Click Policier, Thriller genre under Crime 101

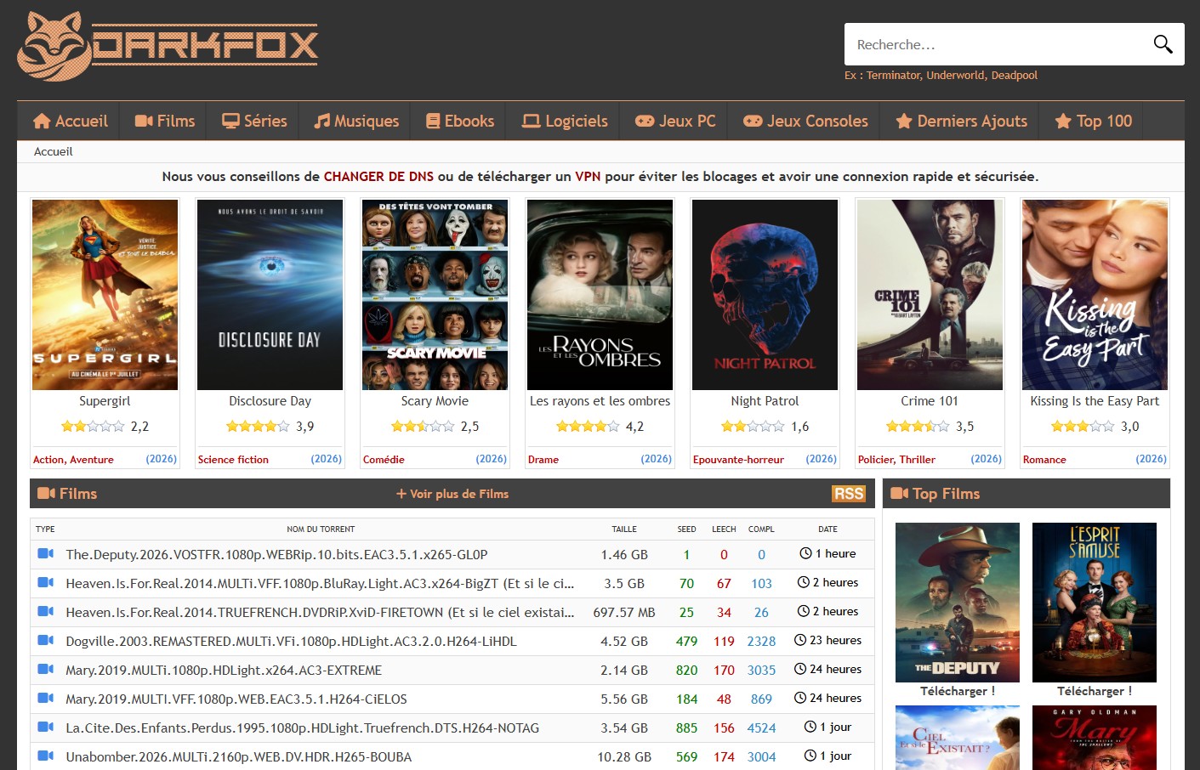(896, 459)
